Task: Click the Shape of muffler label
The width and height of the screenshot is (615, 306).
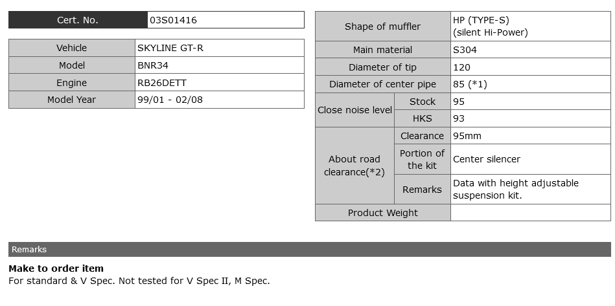Action: [382, 27]
